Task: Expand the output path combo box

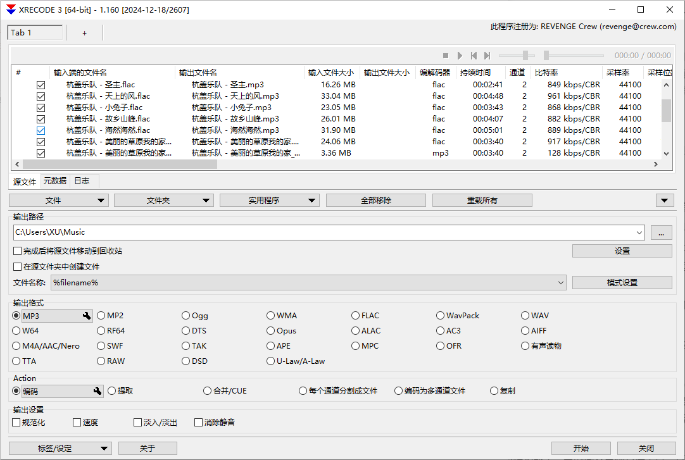Action: click(639, 232)
